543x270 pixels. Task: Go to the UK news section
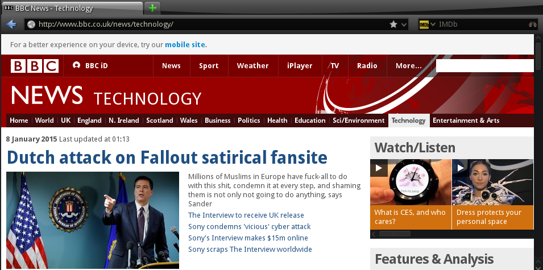coord(66,121)
